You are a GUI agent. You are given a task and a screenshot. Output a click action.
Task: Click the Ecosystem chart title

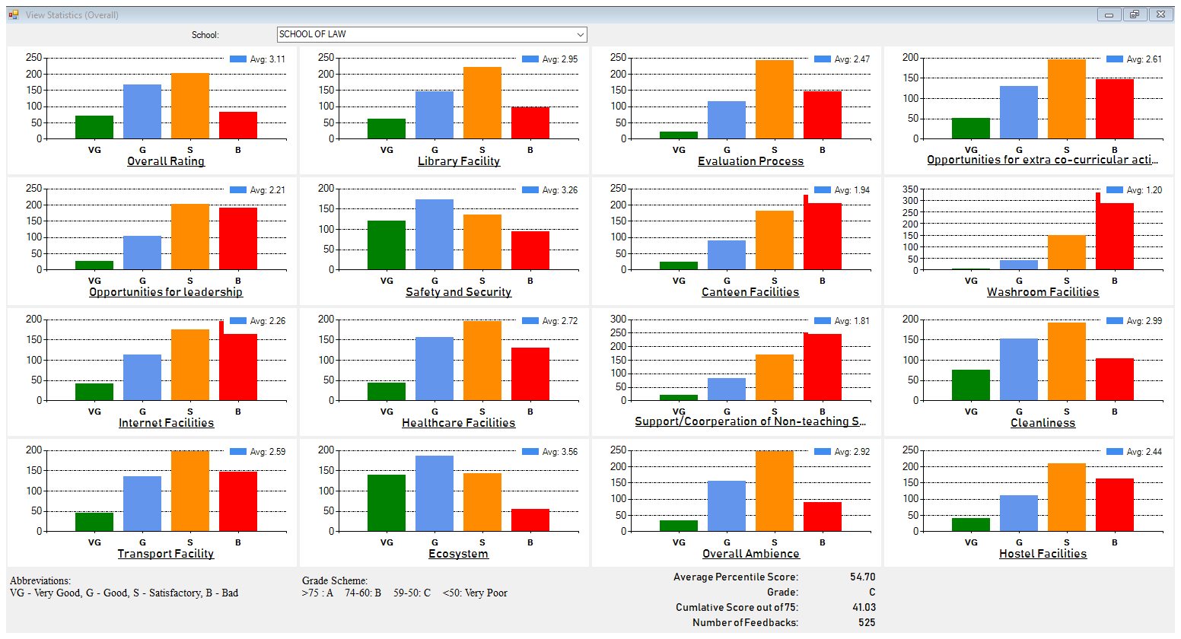point(458,554)
